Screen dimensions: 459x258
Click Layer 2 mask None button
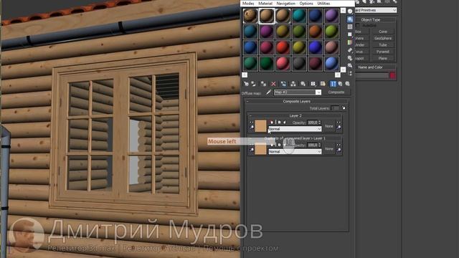click(329, 126)
